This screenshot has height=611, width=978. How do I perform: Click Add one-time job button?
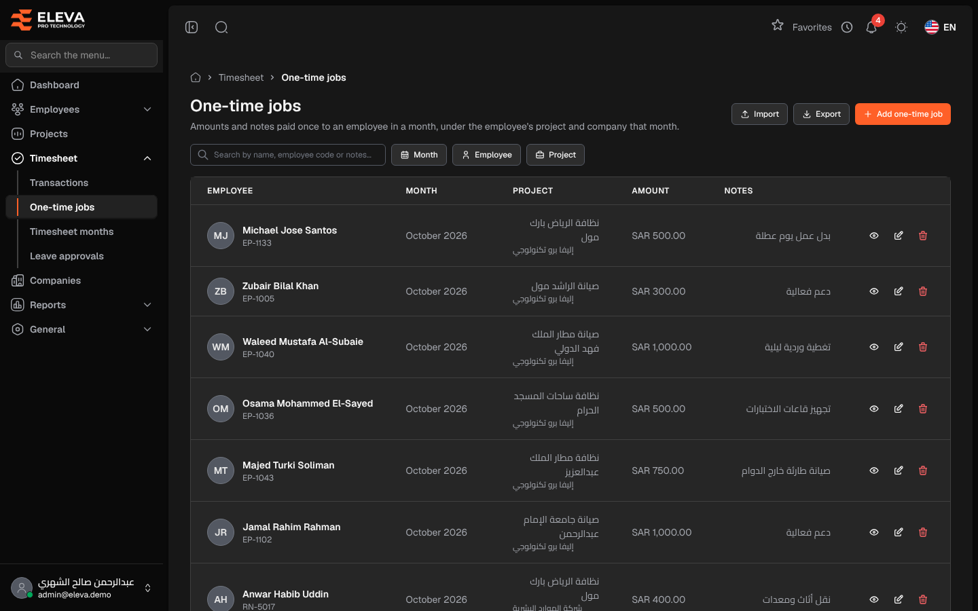[x=903, y=114]
